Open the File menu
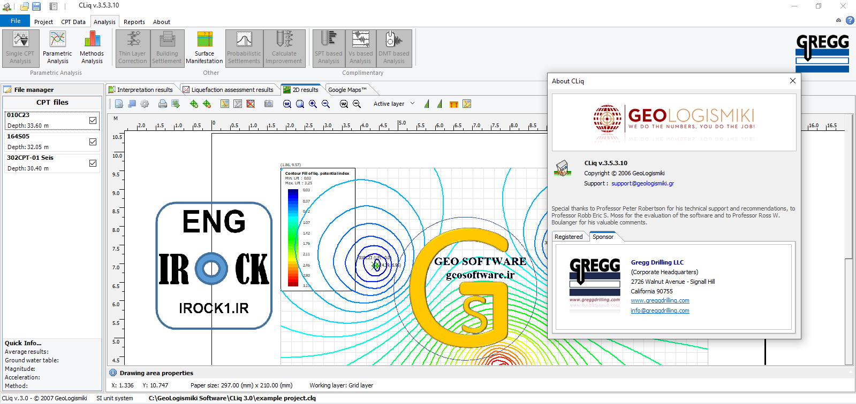Viewport: 856px width, 404px height. pos(16,21)
